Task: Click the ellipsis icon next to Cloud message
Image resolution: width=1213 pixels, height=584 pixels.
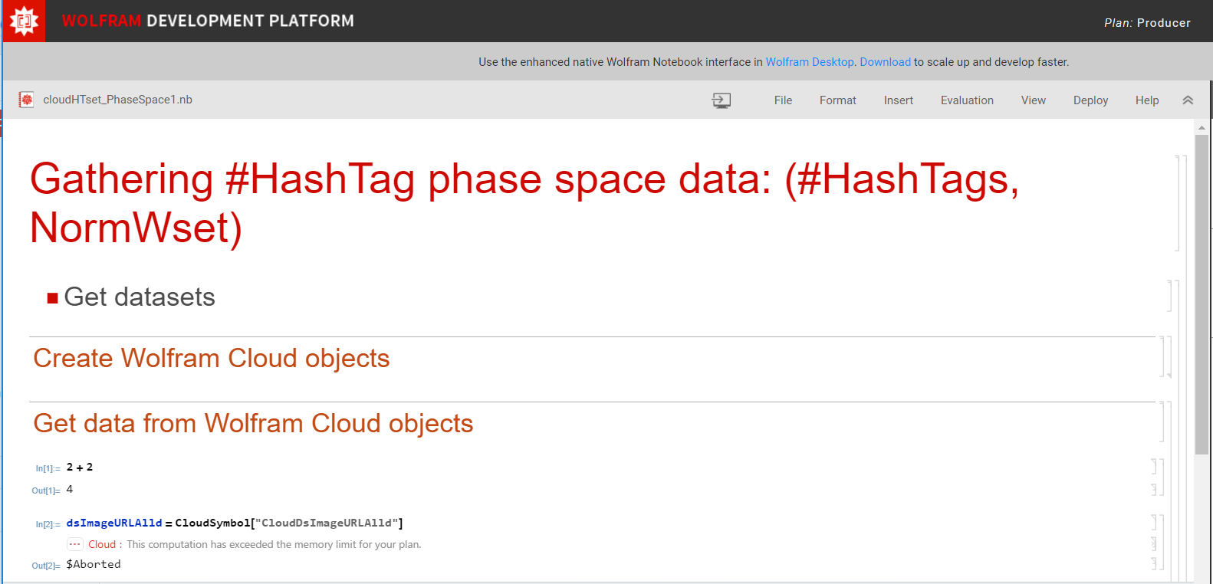Action: (75, 544)
